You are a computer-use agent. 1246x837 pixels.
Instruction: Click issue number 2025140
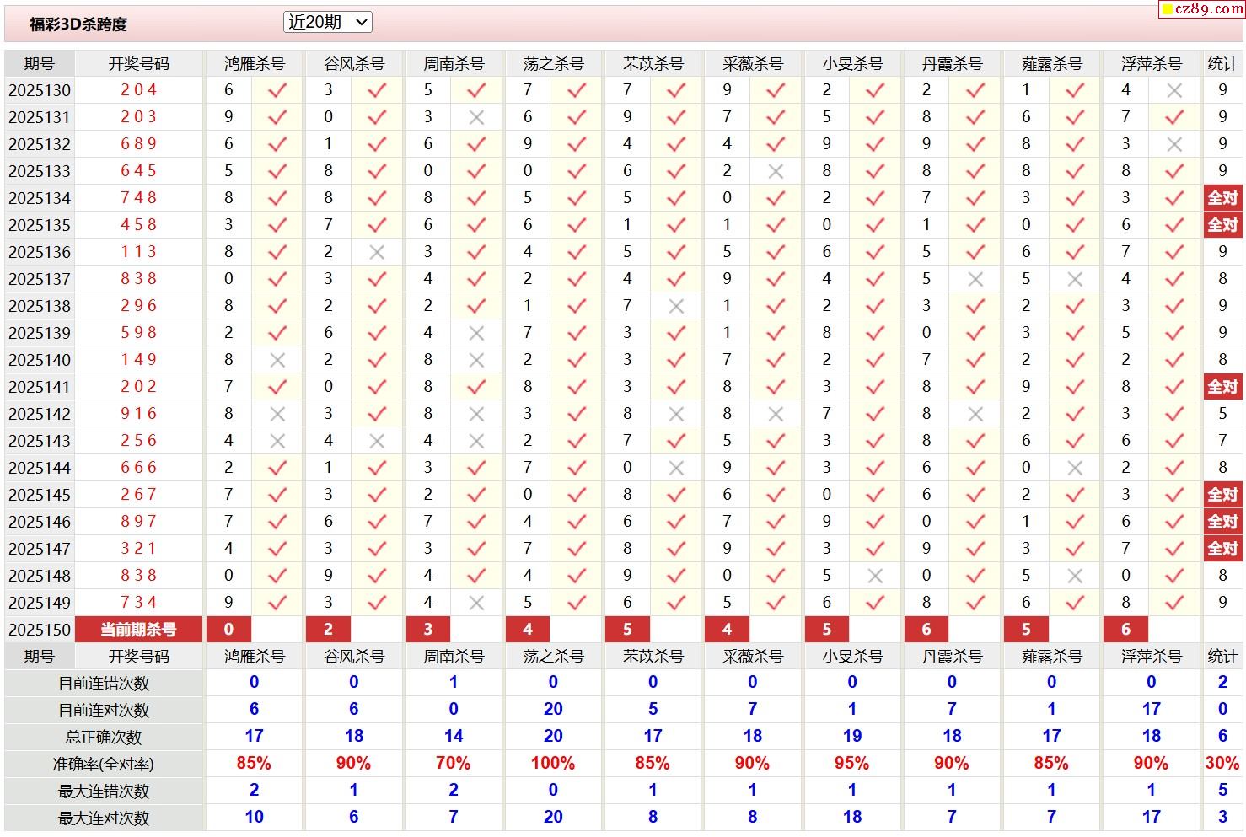tap(40, 360)
